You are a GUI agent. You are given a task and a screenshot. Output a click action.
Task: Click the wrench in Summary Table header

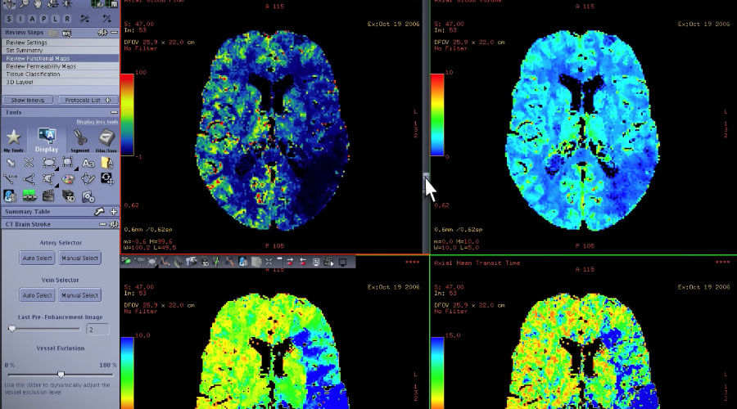click(x=99, y=212)
